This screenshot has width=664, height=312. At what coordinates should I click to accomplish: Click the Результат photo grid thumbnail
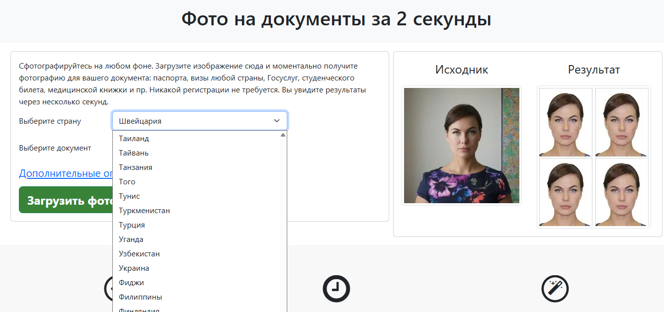[594, 157]
